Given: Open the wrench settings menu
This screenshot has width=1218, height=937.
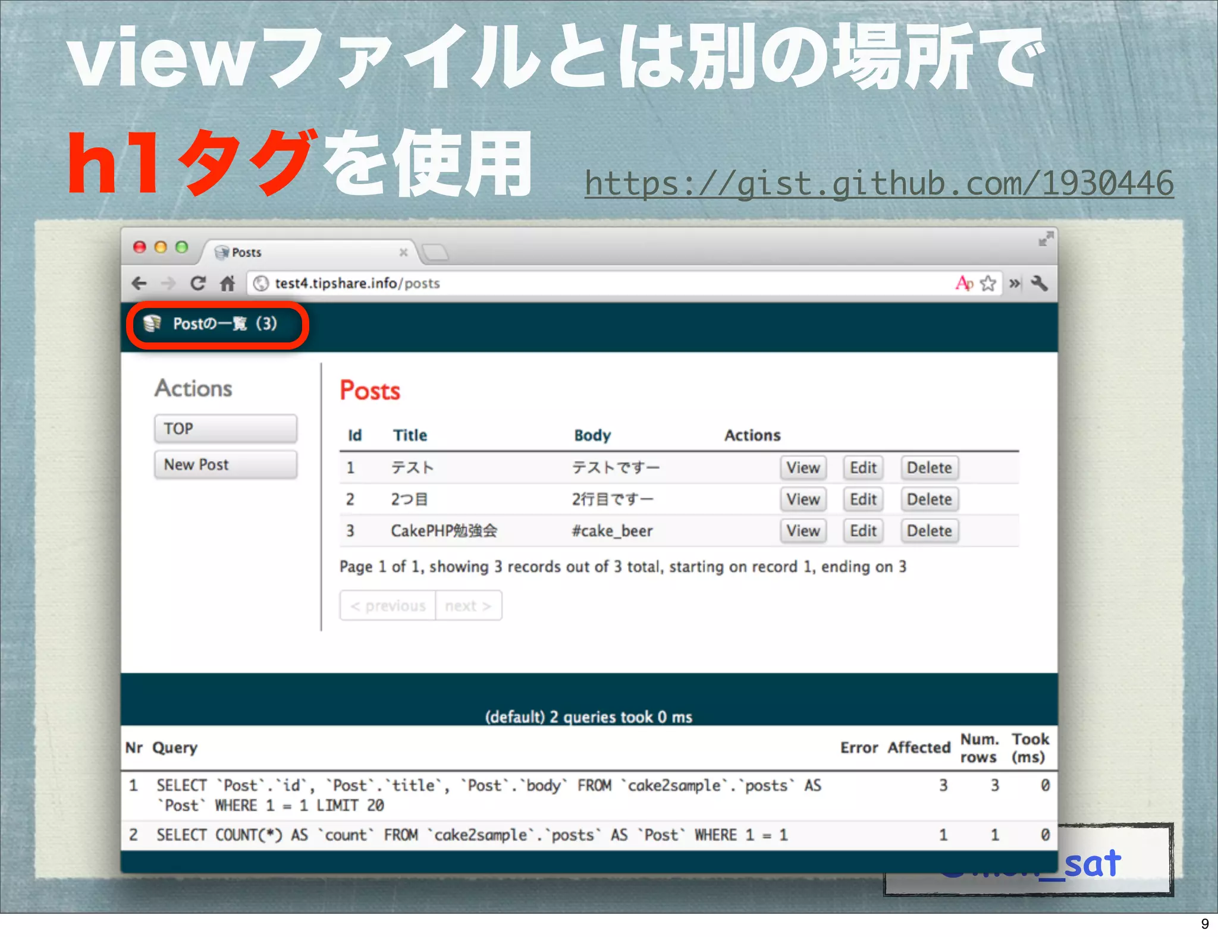Looking at the screenshot, I should (1040, 284).
